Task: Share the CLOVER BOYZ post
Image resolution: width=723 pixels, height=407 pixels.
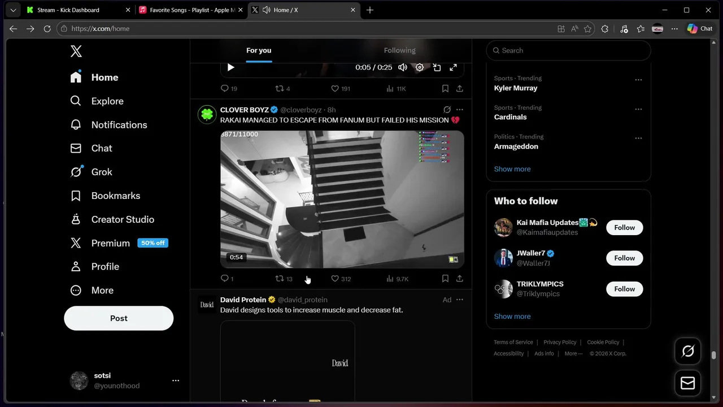Action: coord(460,279)
